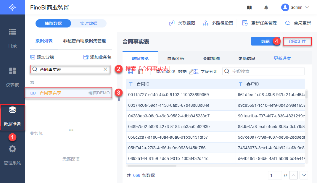The height and width of the screenshot is (183, 317).
Task: Click the pencil edit icon beside 字段分组
Action: (x=191, y=72)
